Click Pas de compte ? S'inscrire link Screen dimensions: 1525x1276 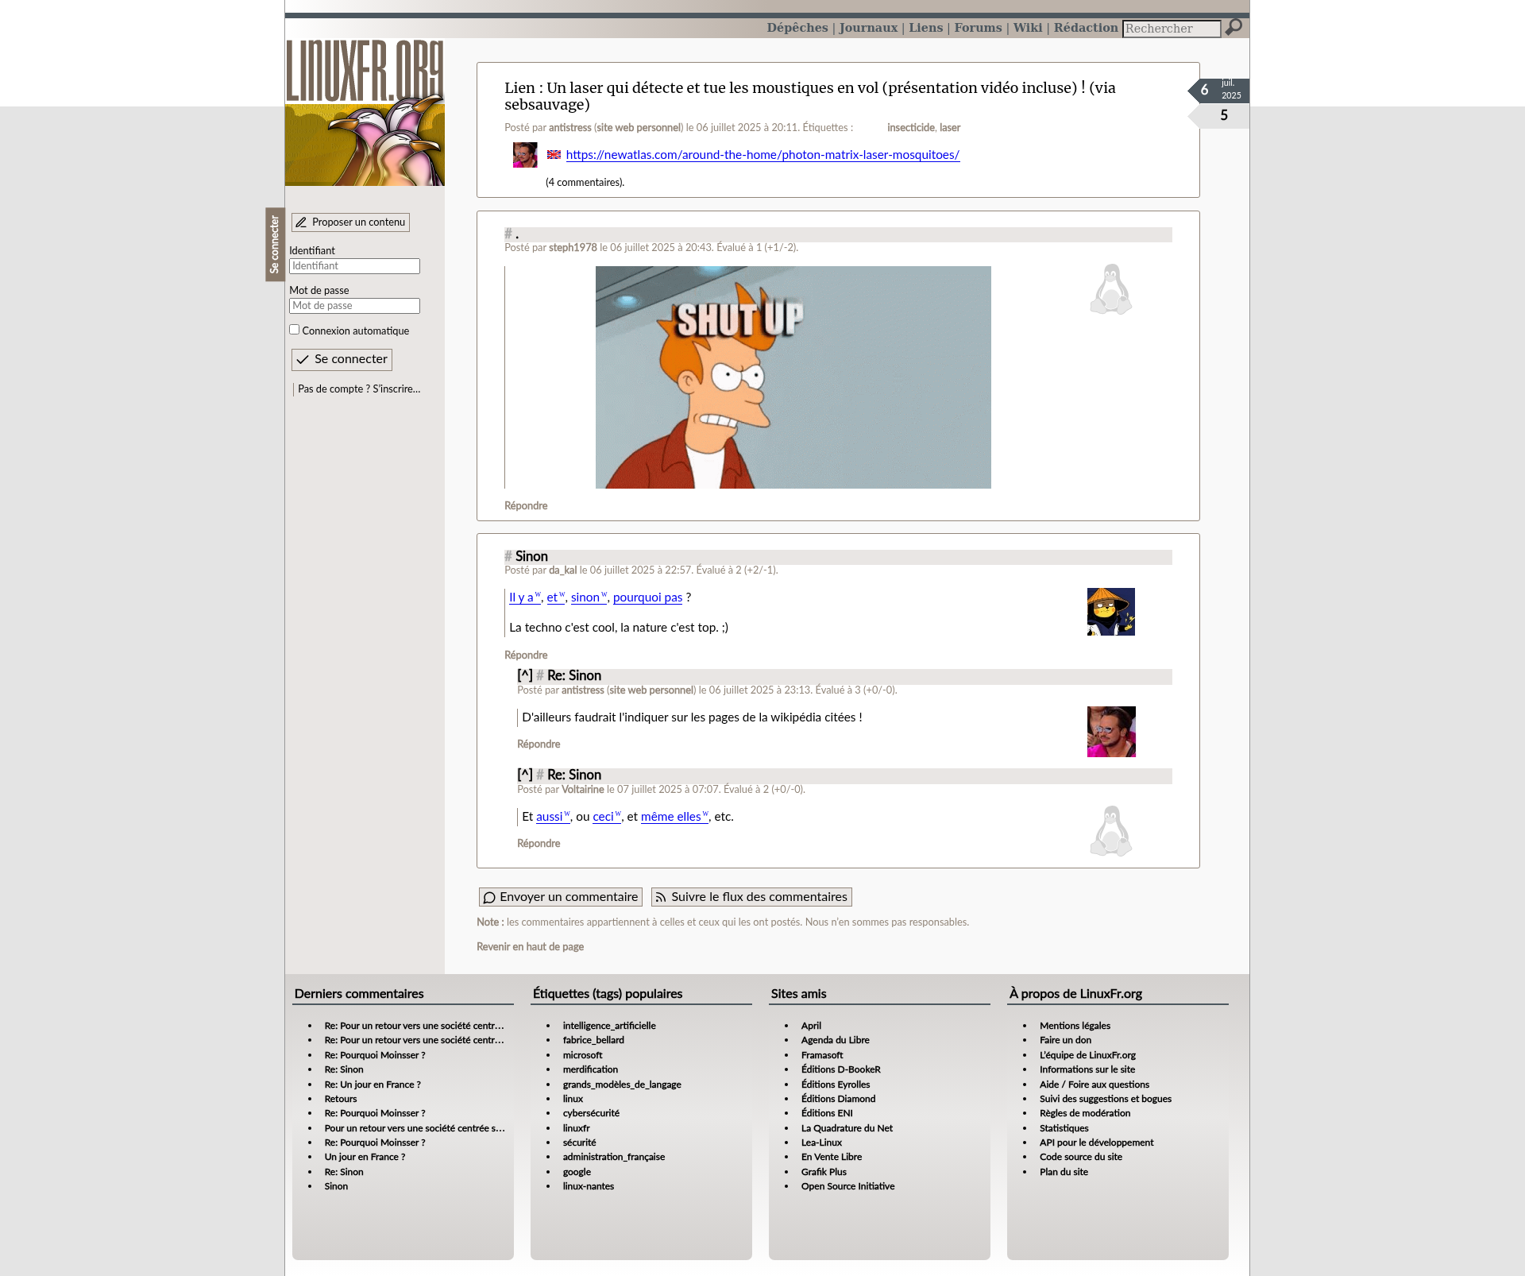359,389
